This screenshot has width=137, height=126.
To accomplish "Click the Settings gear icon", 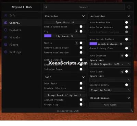I will coord(6,52).
